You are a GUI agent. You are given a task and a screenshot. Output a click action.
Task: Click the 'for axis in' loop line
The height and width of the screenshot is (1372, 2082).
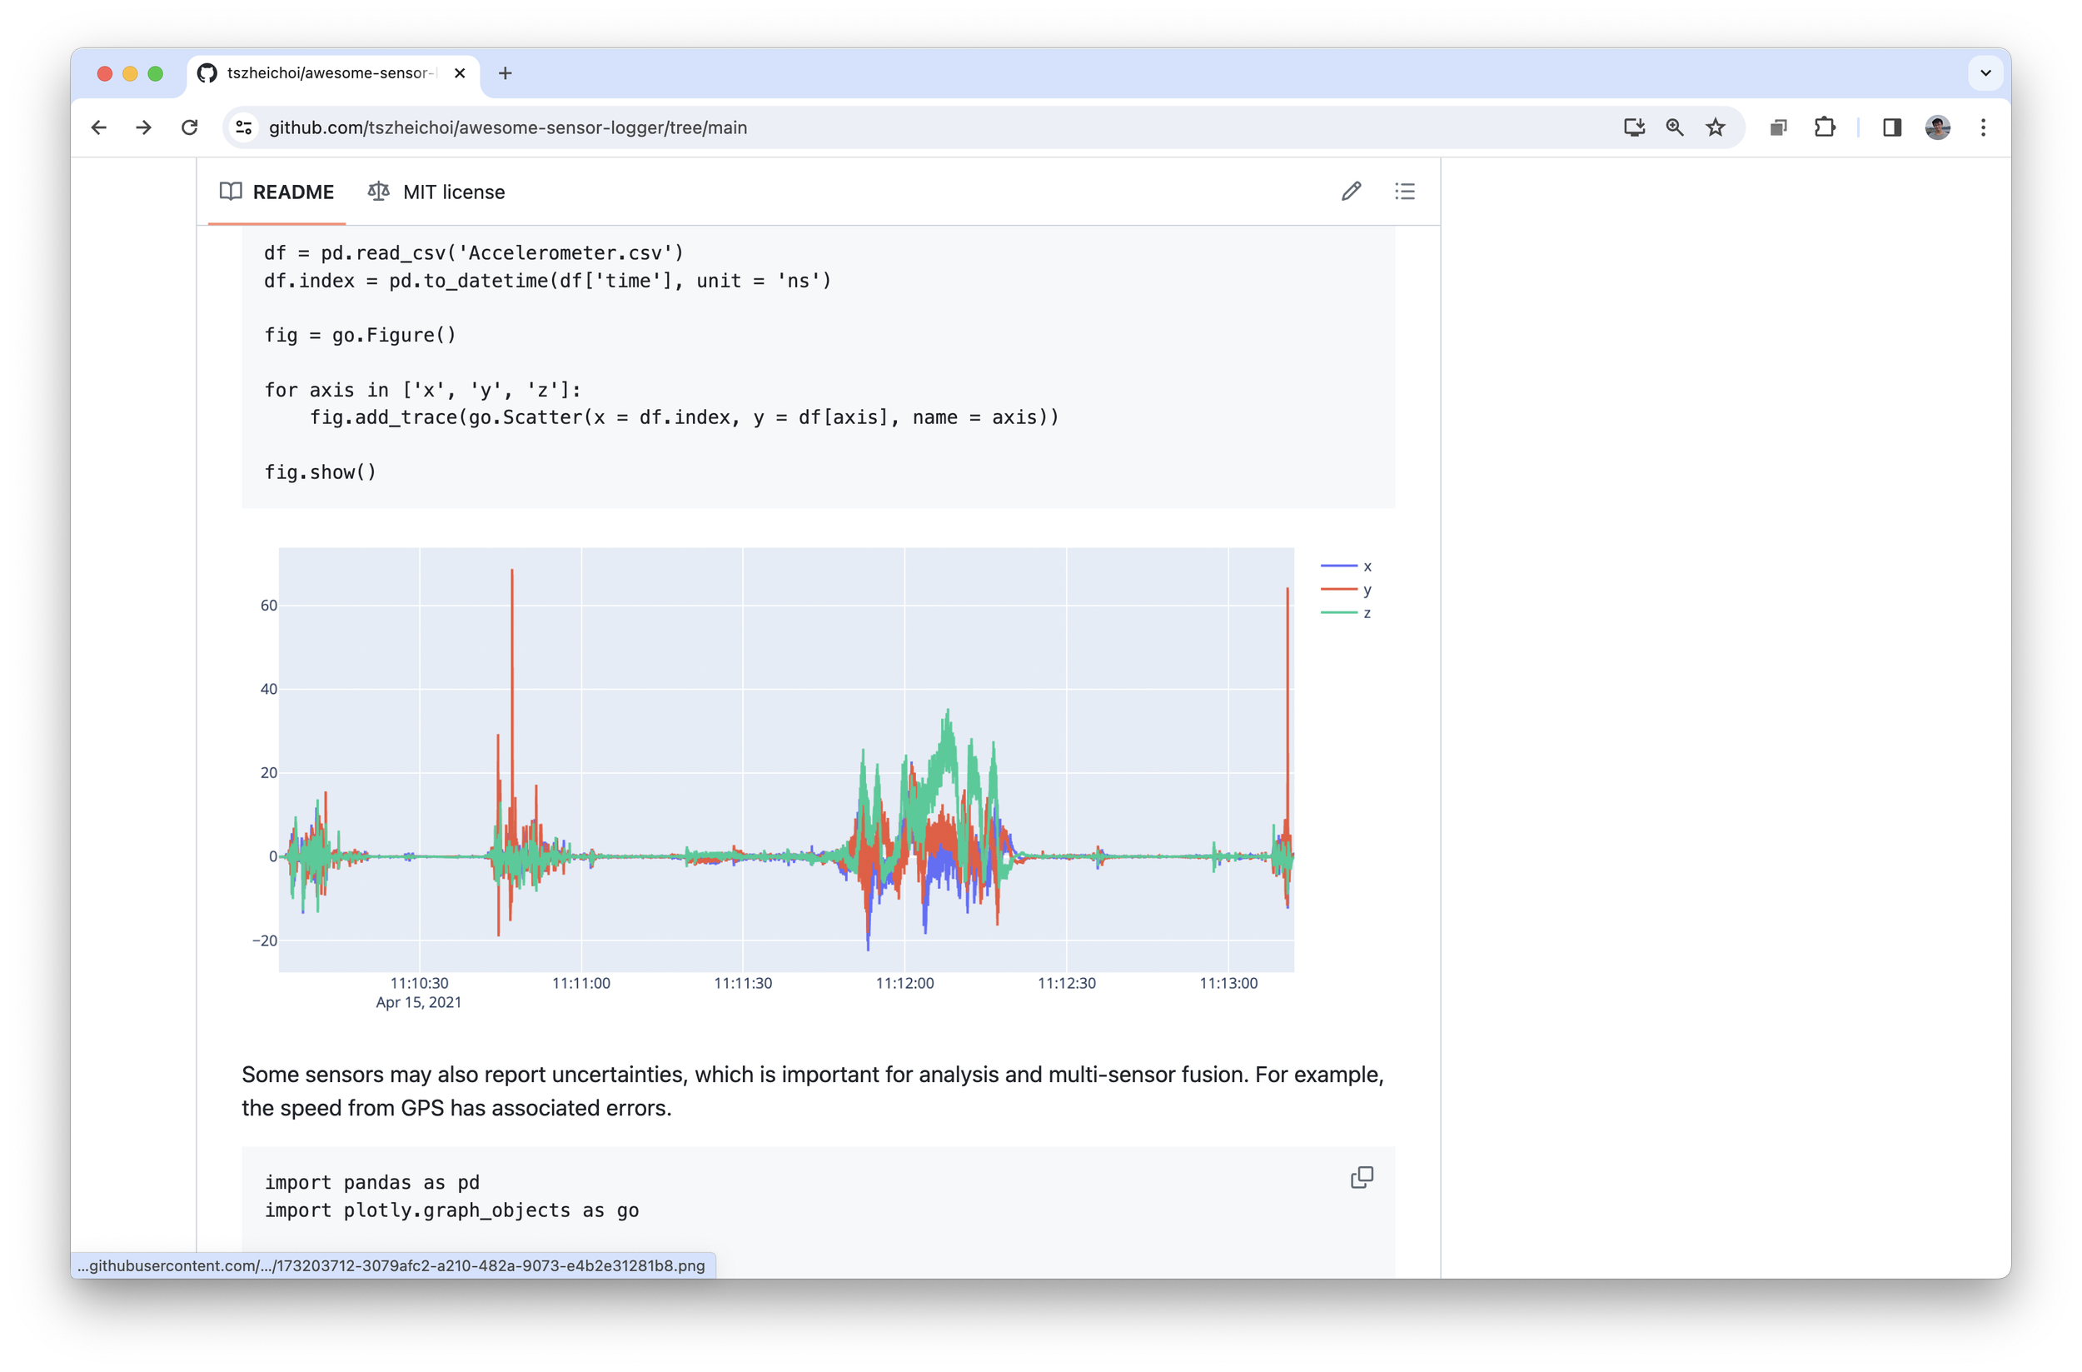[x=422, y=390]
